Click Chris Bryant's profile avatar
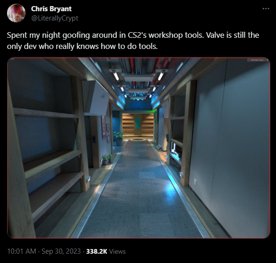 click(16, 13)
